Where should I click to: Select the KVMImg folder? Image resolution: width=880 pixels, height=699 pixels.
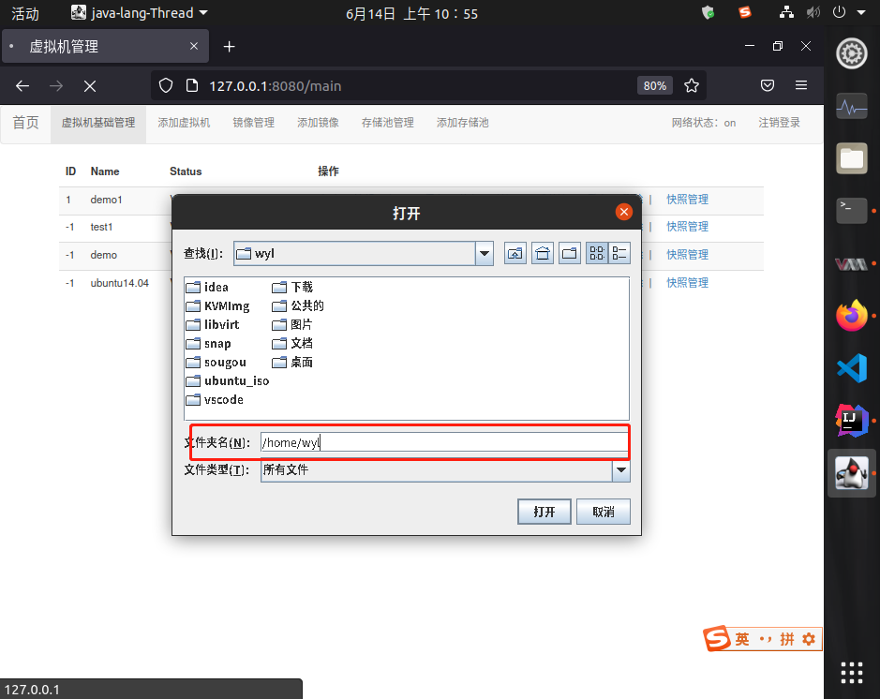(217, 306)
